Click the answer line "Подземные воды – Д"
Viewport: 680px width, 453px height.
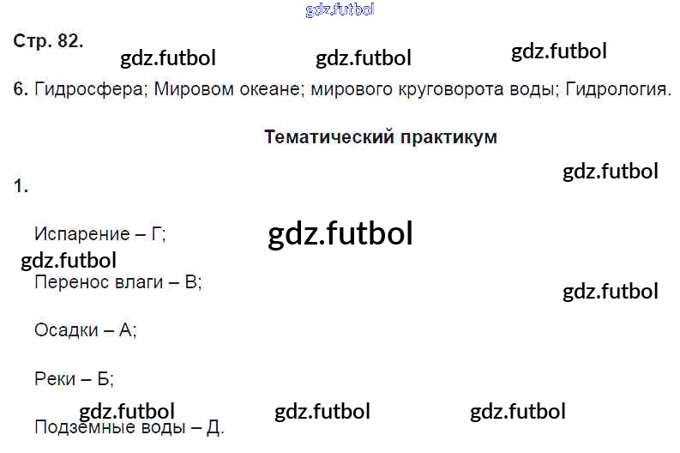[129, 426]
